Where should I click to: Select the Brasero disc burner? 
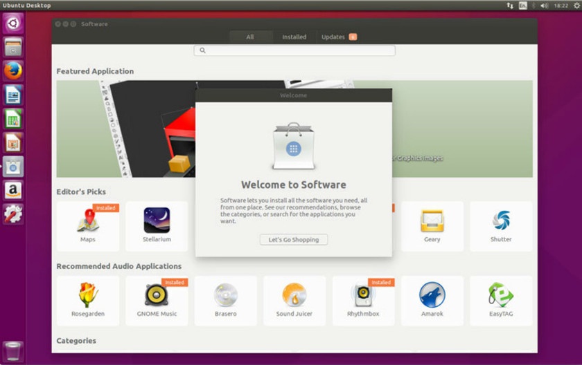[225, 301]
